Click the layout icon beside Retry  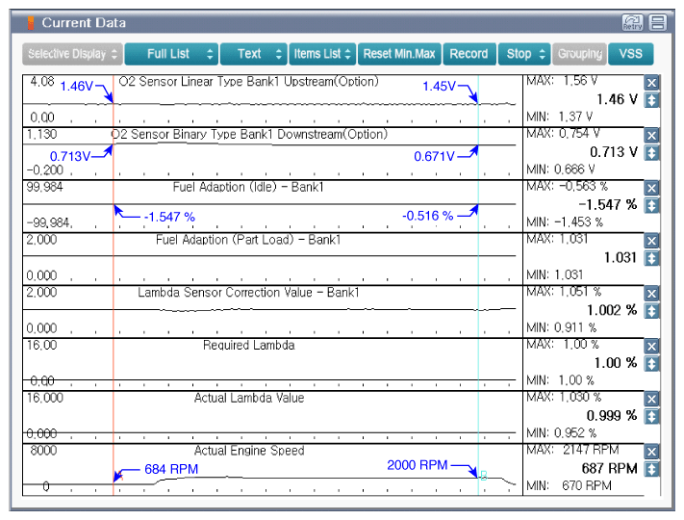tap(657, 23)
